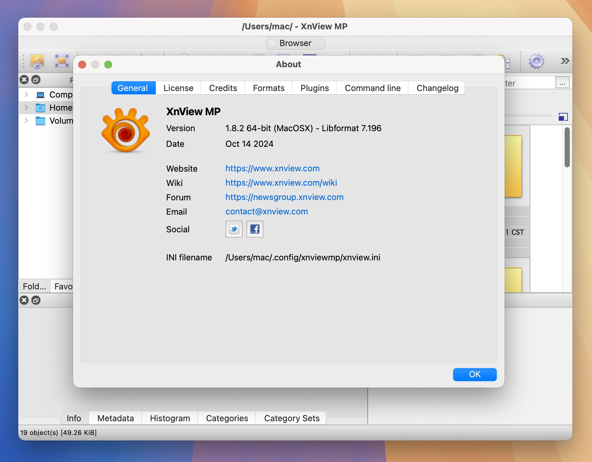The width and height of the screenshot is (592, 462).
Task: Float the lower preview panel icon
Action: (x=36, y=300)
